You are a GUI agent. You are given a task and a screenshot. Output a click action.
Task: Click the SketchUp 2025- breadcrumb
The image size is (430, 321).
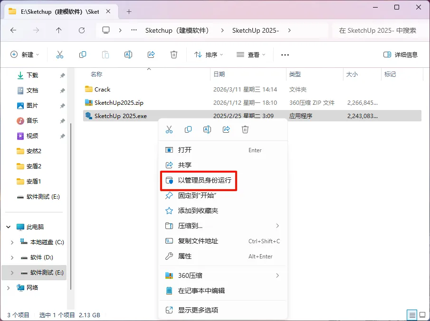pos(255,30)
